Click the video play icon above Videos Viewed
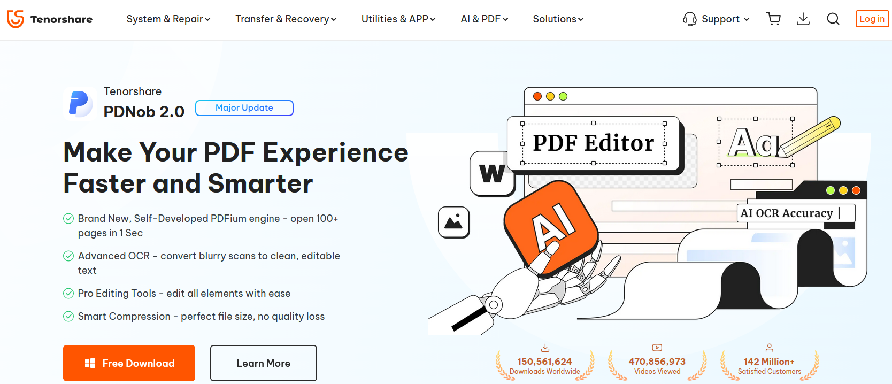This screenshot has width=892, height=384. click(x=657, y=348)
